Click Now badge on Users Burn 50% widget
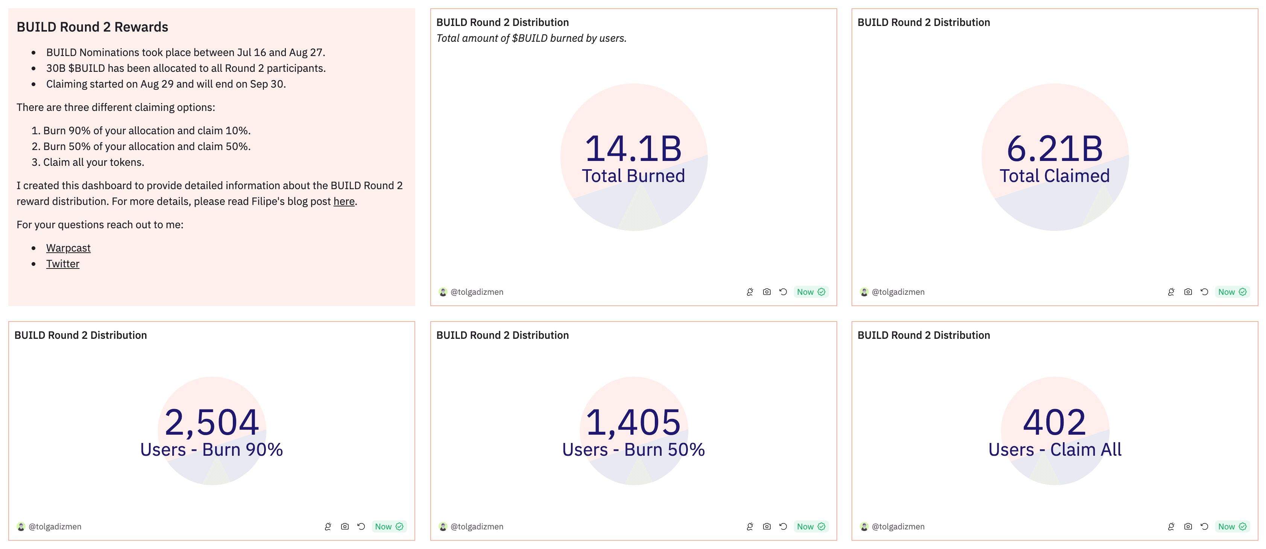This screenshot has width=1266, height=549. (811, 526)
